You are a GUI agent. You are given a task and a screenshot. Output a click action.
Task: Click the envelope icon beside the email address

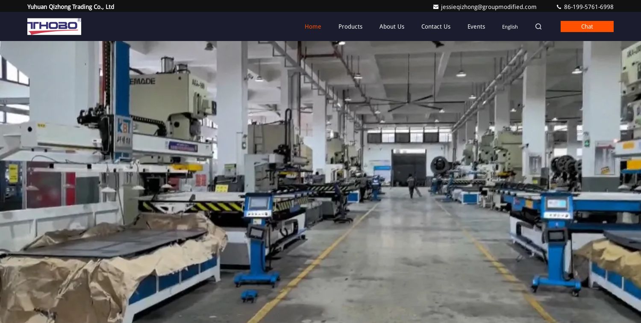tap(436, 6)
